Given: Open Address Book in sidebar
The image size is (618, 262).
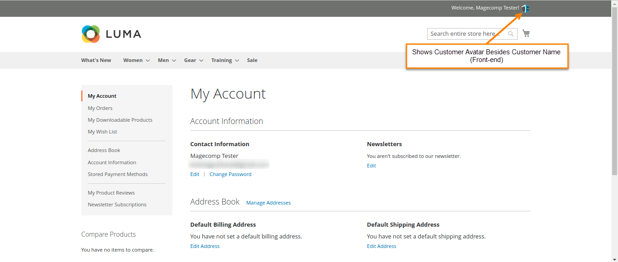Looking at the screenshot, I should click(104, 150).
